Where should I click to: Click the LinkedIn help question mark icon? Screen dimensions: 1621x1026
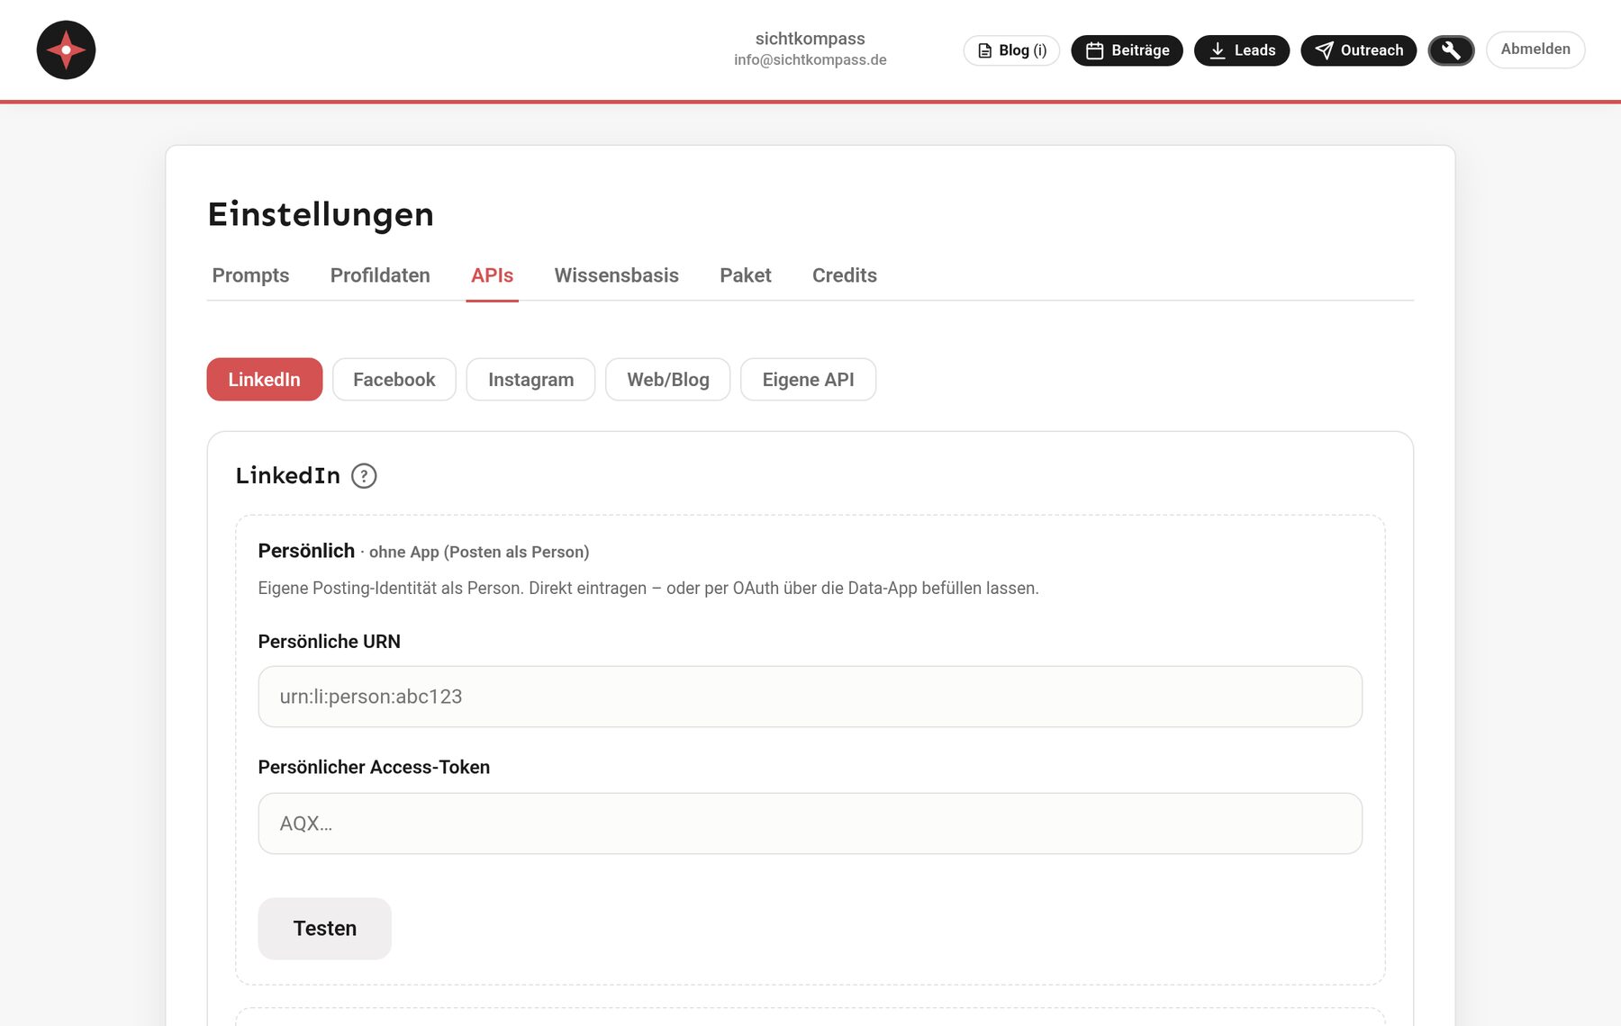tap(364, 476)
